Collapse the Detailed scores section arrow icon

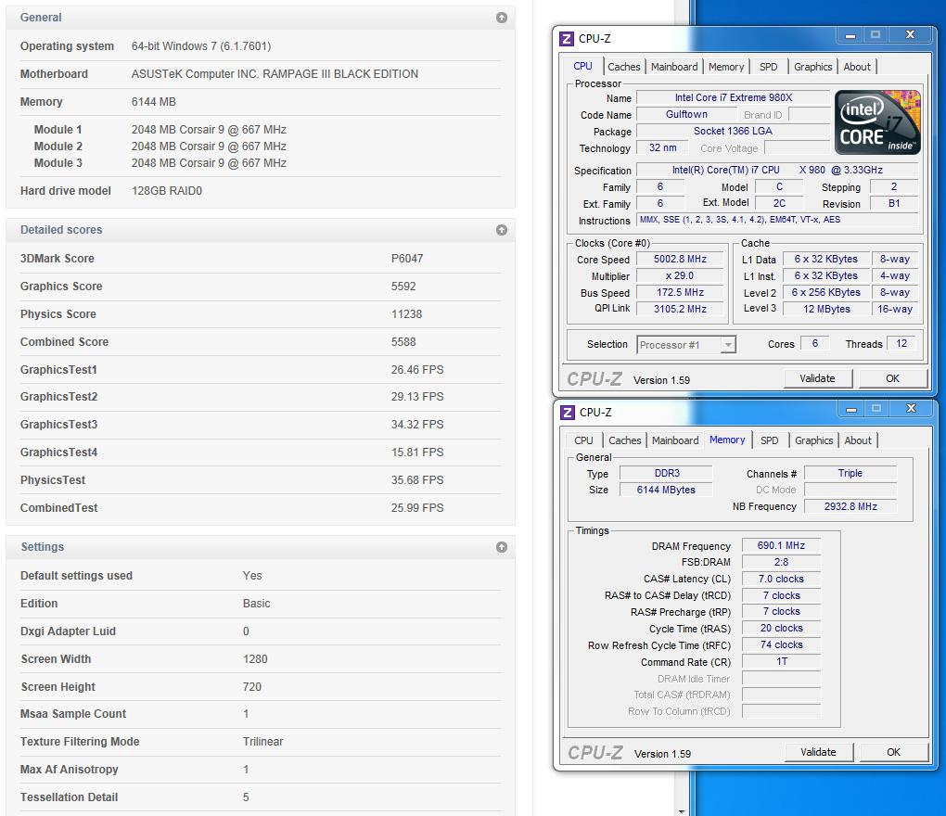[502, 230]
